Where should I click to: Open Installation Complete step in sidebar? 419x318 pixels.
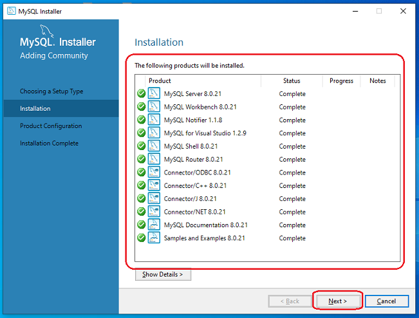point(49,144)
